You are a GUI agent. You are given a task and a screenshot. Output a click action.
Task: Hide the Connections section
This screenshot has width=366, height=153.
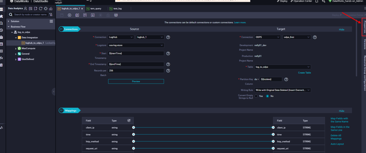click(x=342, y=30)
